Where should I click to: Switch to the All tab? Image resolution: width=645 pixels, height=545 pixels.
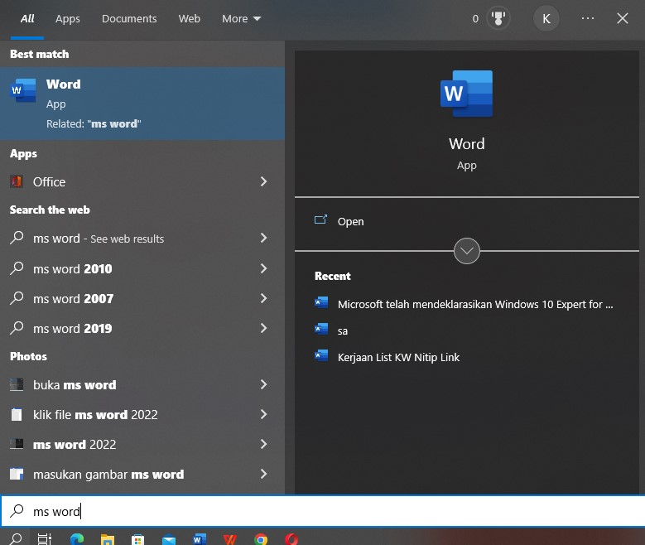tap(27, 18)
